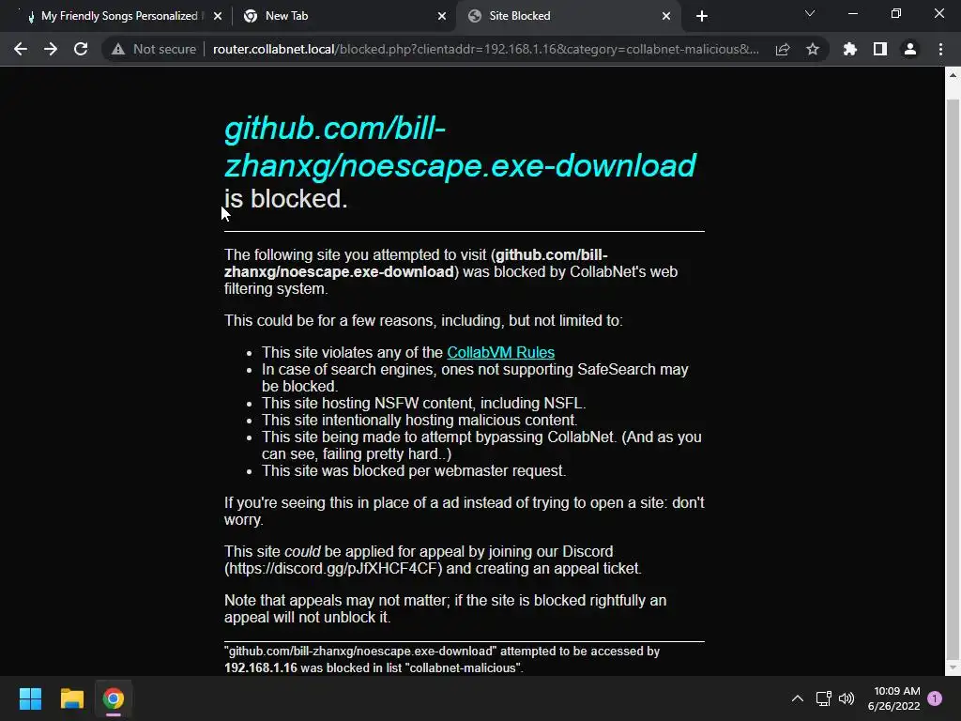This screenshot has height=721, width=961.
Task: Open File Explorer from the taskbar
Action: (x=71, y=698)
